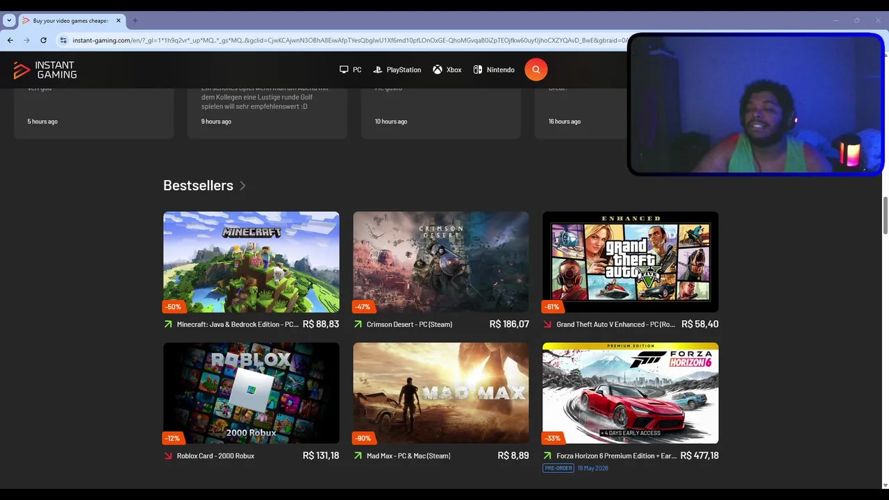This screenshot has height=500, width=889.
Task: Click the green trend arrow beside Forza Horizon
Action: [547, 456]
